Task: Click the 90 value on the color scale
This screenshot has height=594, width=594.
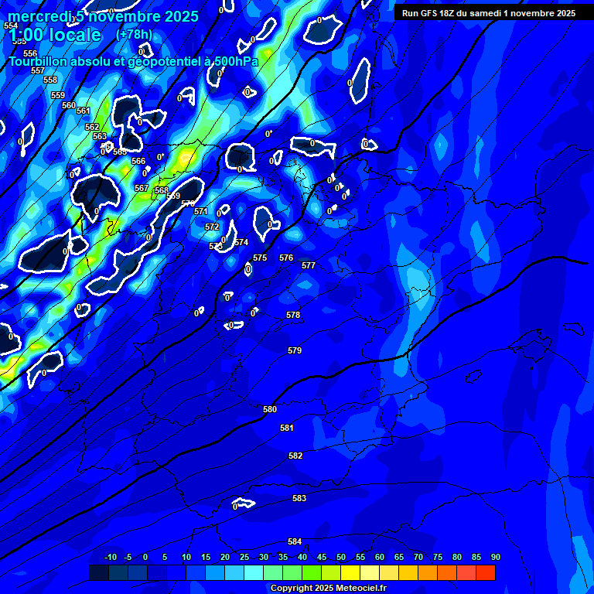Action: tap(495, 557)
